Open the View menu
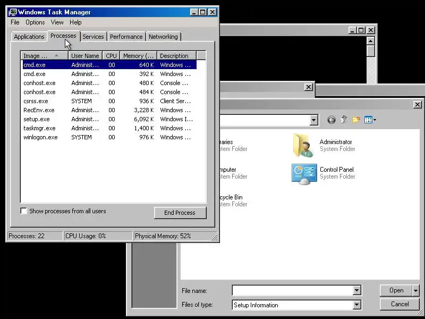Image resolution: width=425 pixels, height=319 pixels. tap(57, 22)
